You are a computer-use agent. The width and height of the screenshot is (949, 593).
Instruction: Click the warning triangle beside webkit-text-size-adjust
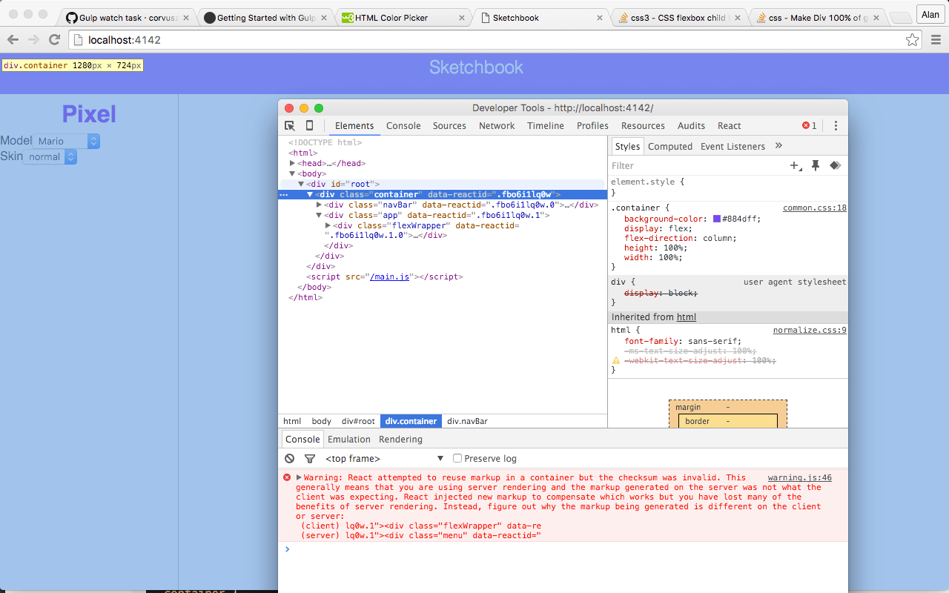pos(615,361)
